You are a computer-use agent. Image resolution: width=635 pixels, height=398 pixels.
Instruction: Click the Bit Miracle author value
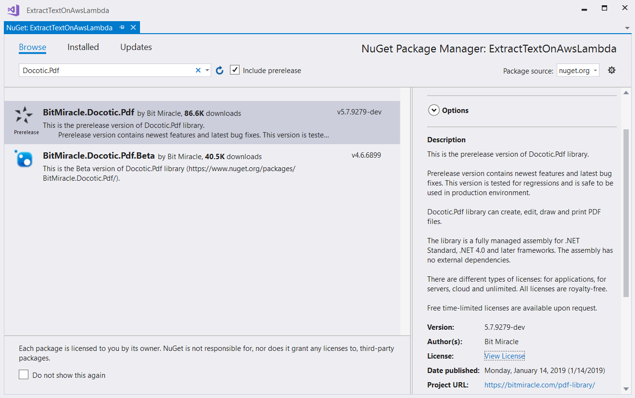point(501,342)
